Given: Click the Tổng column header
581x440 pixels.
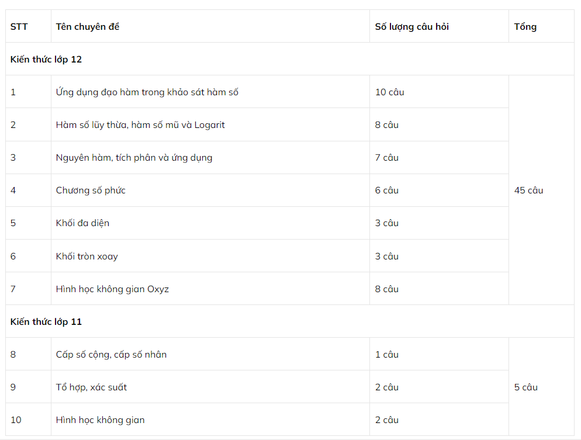Looking at the screenshot, I should (x=525, y=27).
